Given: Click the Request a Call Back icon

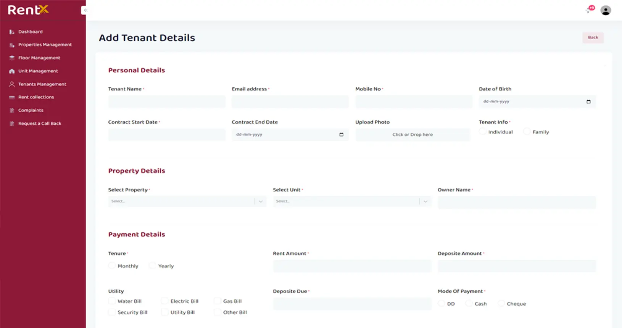Looking at the screenshot, I should tap(12, 124).
